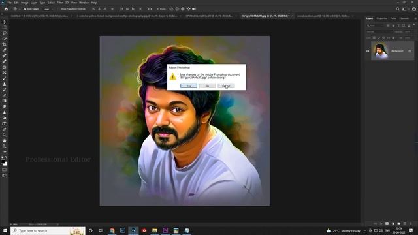Screen dimensions: 418x235
Task: Select the Eraser tool
Action: (x=5, y=95)
